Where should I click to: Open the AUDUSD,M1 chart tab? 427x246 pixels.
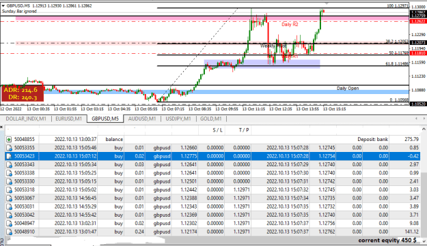click(142, 119)
